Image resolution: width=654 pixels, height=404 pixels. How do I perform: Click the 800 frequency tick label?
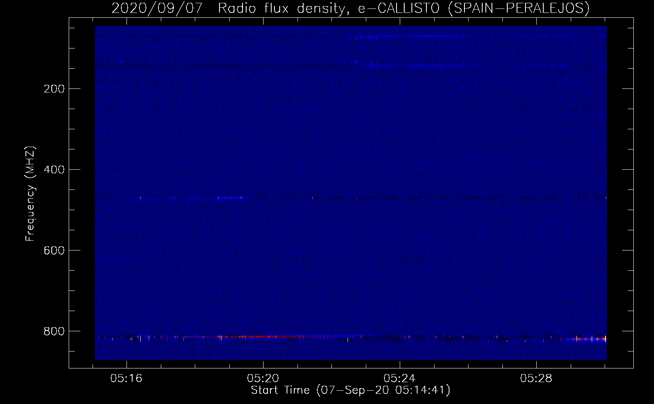point(54,331)
